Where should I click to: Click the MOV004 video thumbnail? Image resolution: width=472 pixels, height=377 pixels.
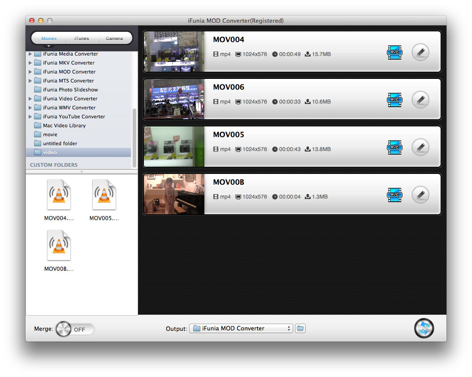point(174,52)
